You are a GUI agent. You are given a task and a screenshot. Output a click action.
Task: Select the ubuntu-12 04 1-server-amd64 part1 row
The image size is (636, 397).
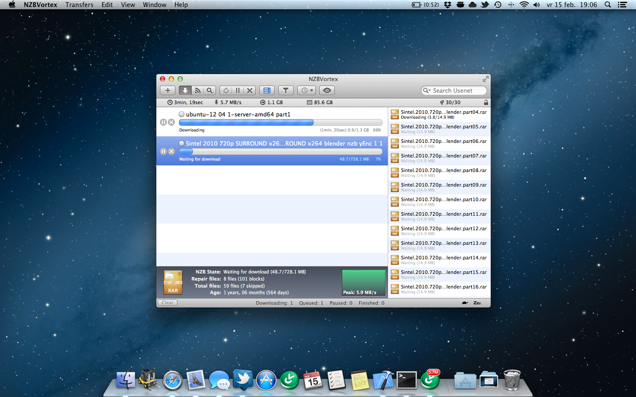pyautogui.click(x=272, y=122)
